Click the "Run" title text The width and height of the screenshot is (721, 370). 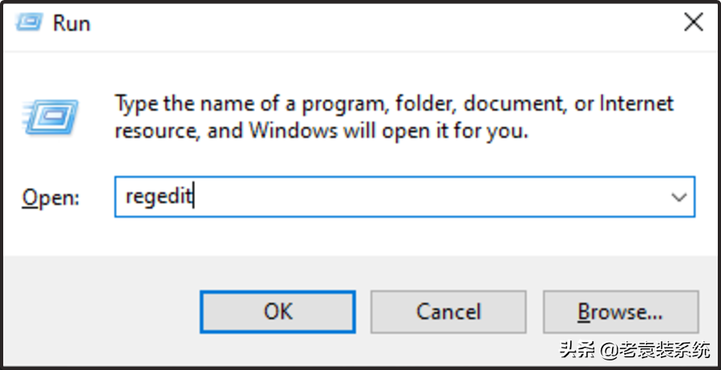(71, 22)
